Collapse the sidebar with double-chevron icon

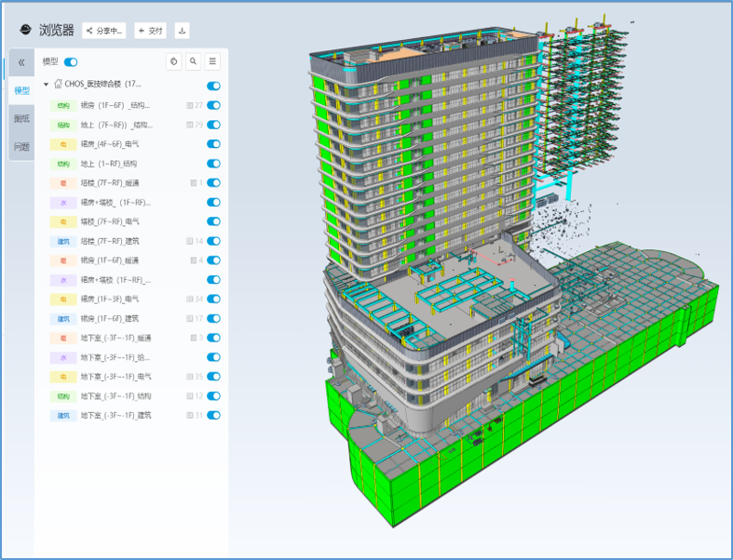(x=21, y=62)
